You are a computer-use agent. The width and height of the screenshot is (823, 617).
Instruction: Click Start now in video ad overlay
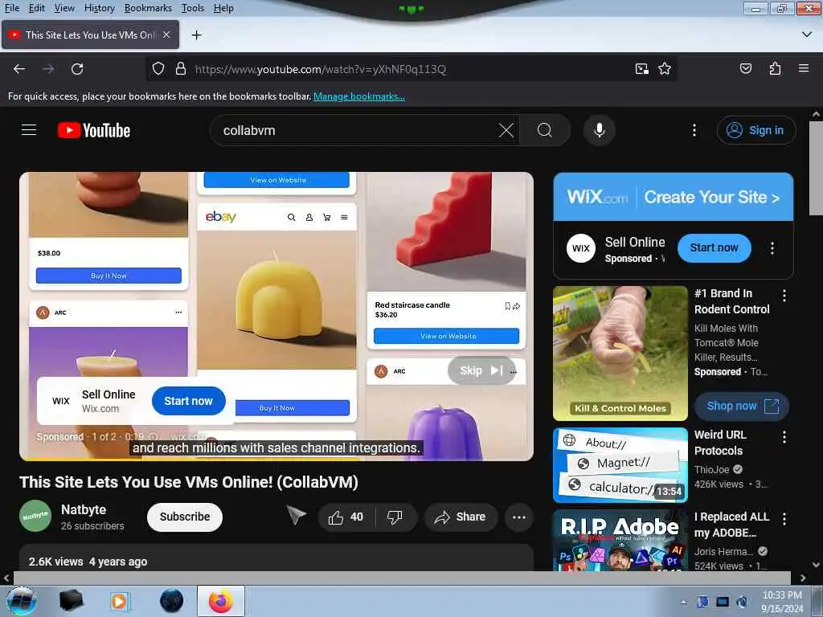pos(188,401)
